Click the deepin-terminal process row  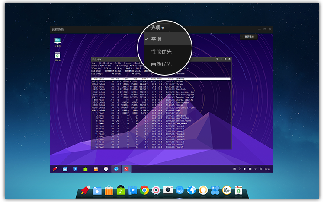click(x=161, y=97)
